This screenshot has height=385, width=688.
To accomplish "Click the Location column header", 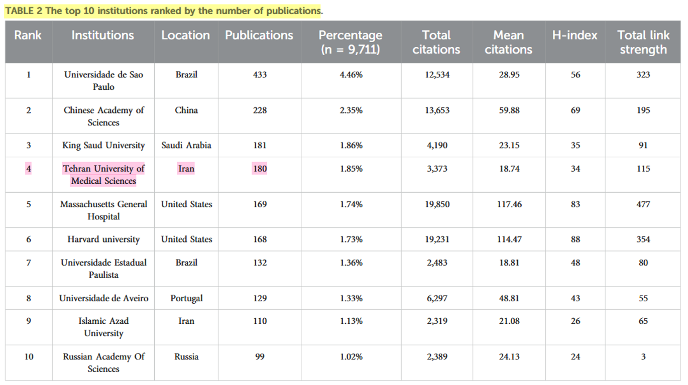I will tap(185, 35).
